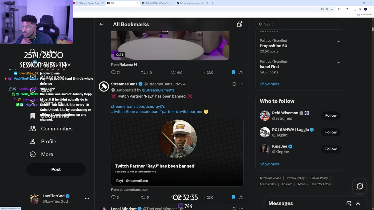The image size is (374, 210).
Task: Open more options for Proposition 50 trend
Action: pyautogui.click(x=338, y=41)
